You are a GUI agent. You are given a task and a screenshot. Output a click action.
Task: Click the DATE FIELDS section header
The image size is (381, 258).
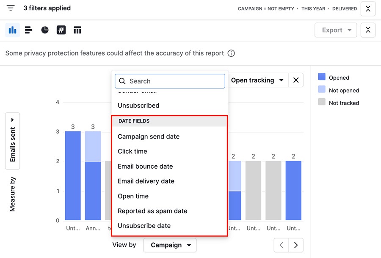170,121
